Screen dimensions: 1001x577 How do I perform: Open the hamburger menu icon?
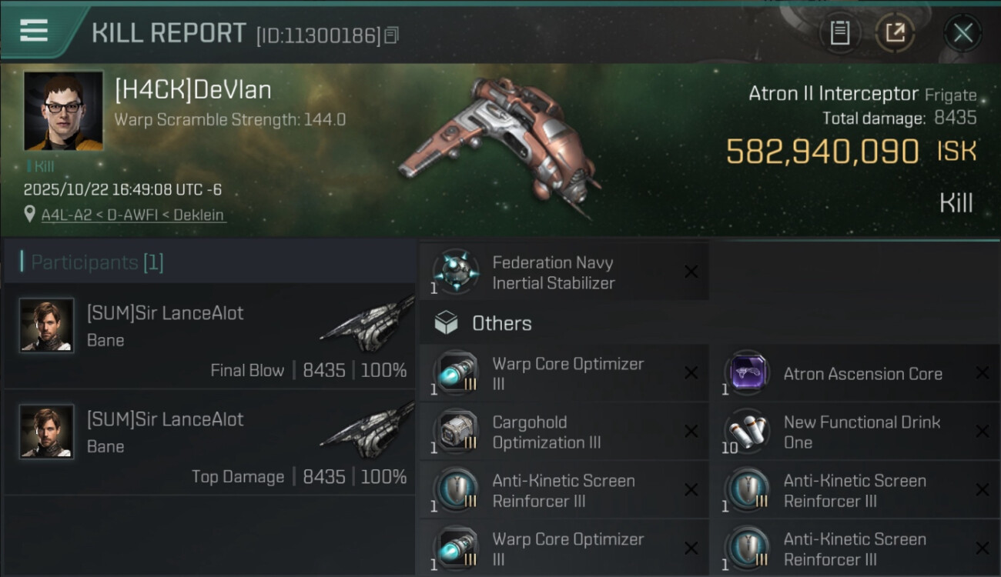click(34, 31)
